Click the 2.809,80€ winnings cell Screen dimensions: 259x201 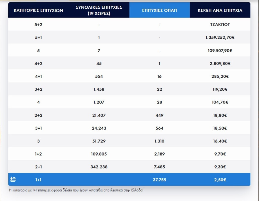(x=220, y=63)
